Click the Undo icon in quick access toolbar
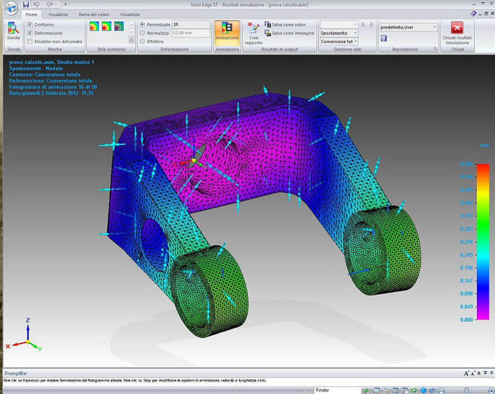 coord(37,4)
